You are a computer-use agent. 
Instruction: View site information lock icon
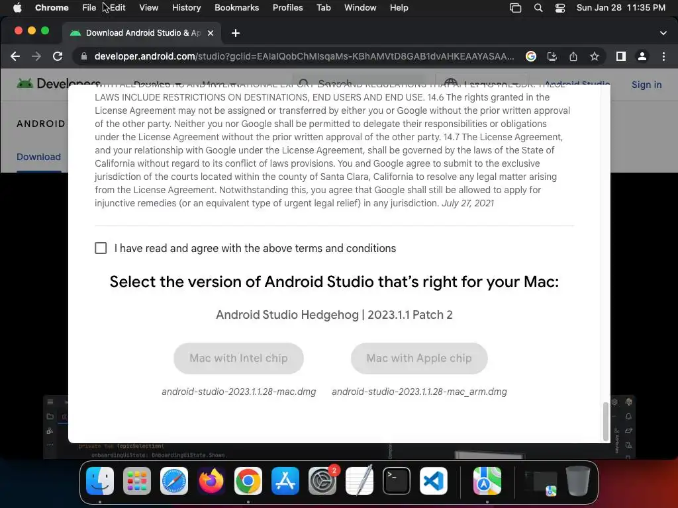pos(84,56)
